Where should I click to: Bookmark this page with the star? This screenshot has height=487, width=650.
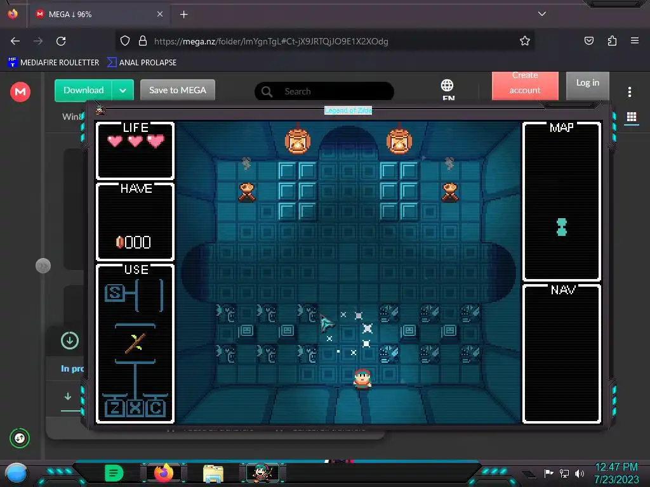coord(525,41)
